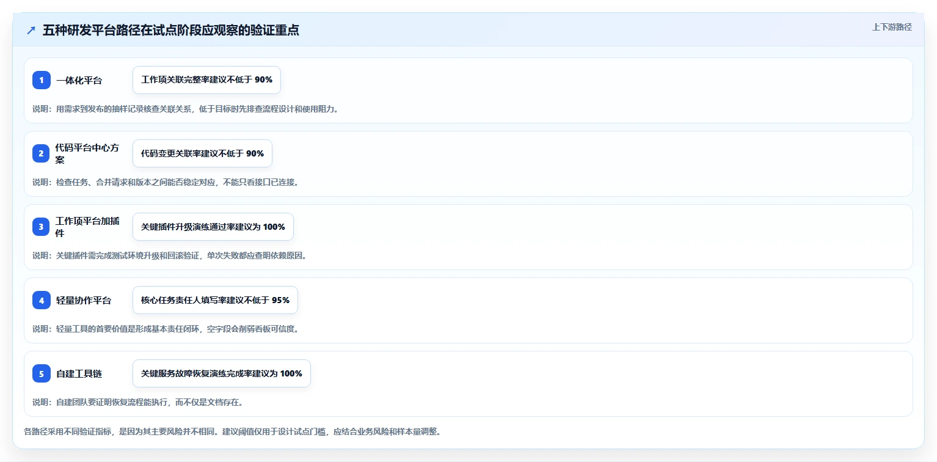Screen dimensions: 937x462
Task: Click the note starting 说明：自建团队要证明恢复流程
Action: pyautogui.click(x=138, y=402)
